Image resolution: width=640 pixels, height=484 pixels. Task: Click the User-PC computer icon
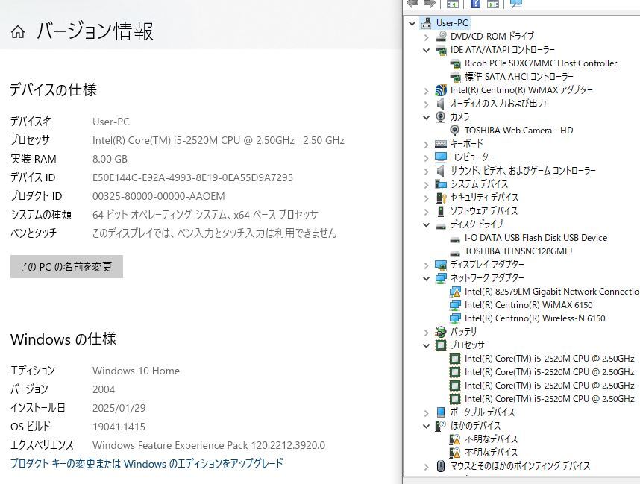point(427,23)
